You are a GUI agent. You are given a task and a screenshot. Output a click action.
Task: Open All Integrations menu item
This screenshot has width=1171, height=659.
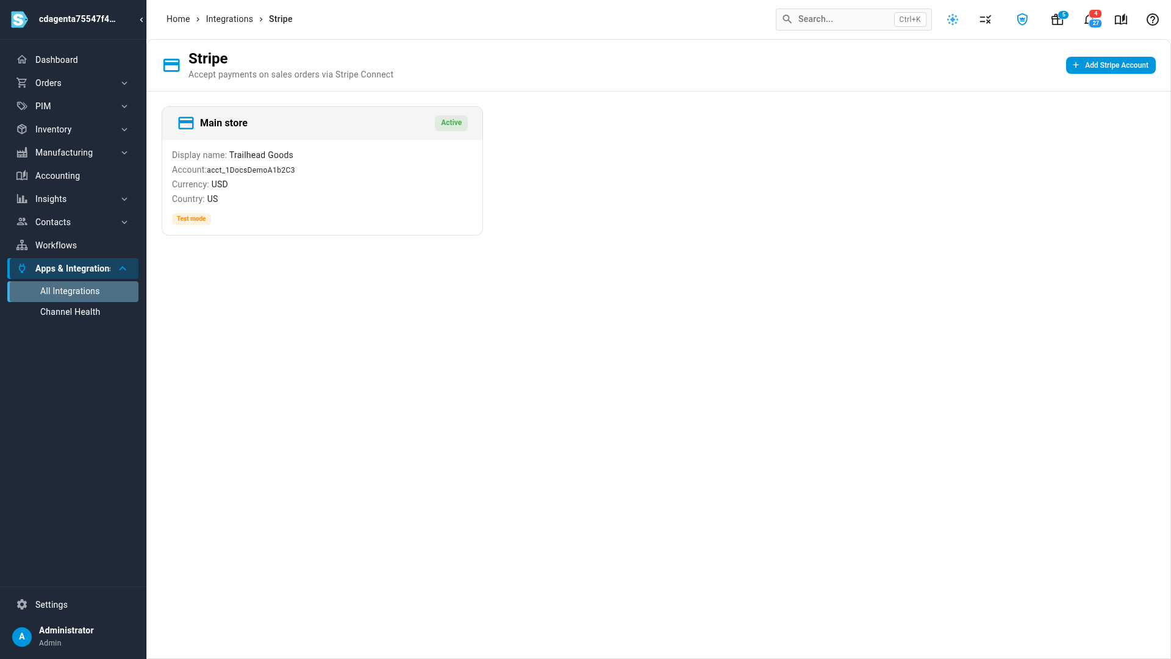[x=73, y=292]
